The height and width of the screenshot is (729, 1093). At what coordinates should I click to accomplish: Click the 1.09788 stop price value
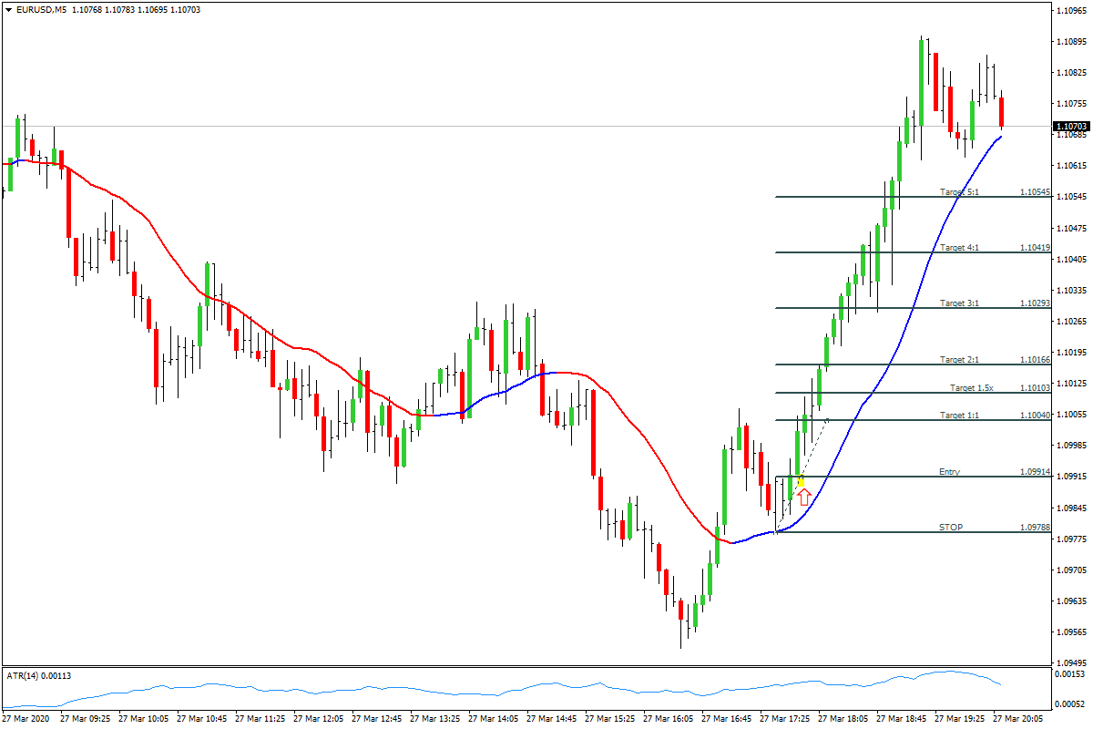click(1036, 528)
